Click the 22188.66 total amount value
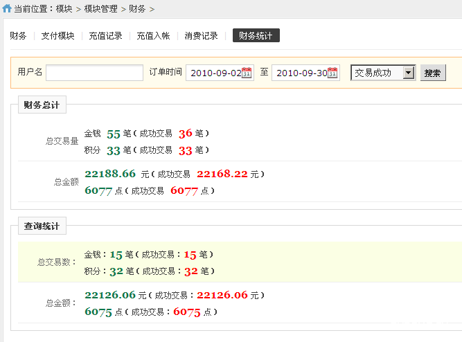Screen dimensions: 462x342 coord(109,174)
